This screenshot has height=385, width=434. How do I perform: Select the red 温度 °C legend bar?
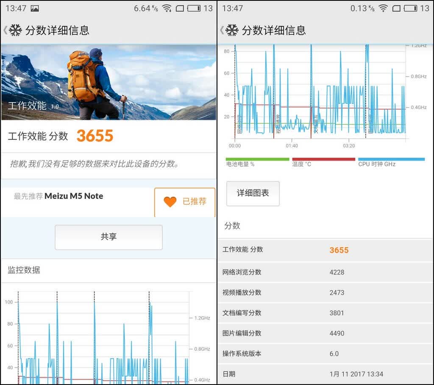coord(323,159)
